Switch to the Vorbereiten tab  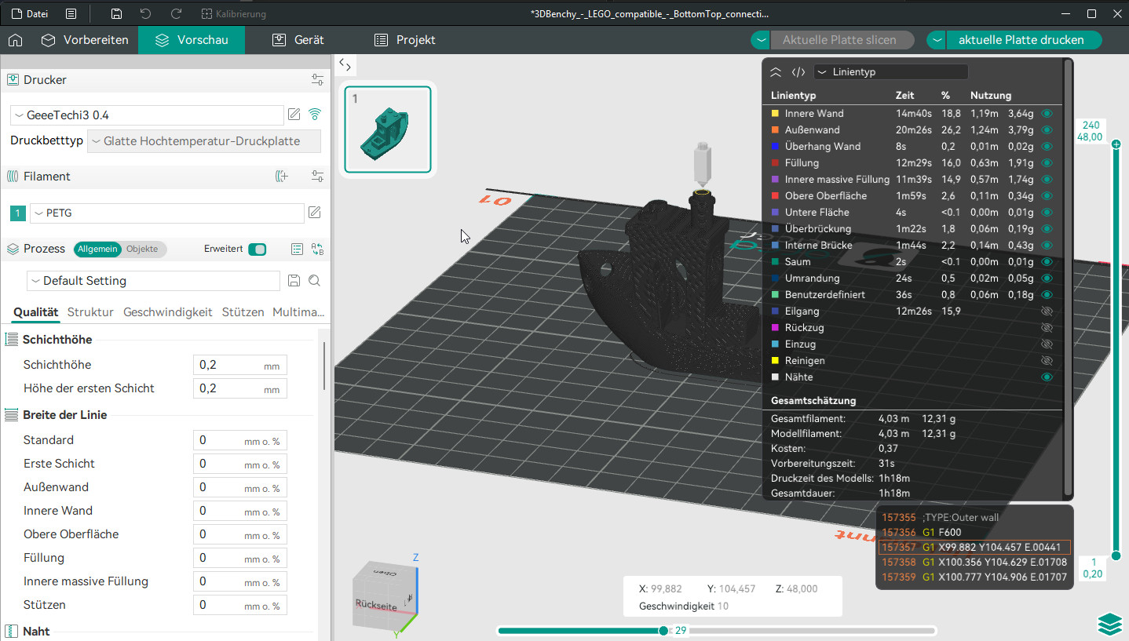pyautogui.click(x=85, y=40)
